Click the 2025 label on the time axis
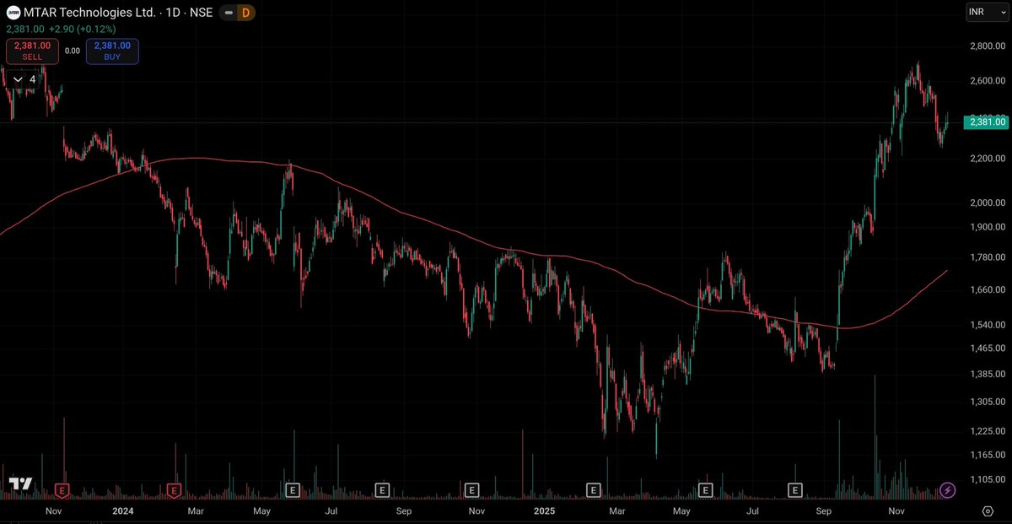Viewport: 1012px width, 524px height. [x=544, y=511]
